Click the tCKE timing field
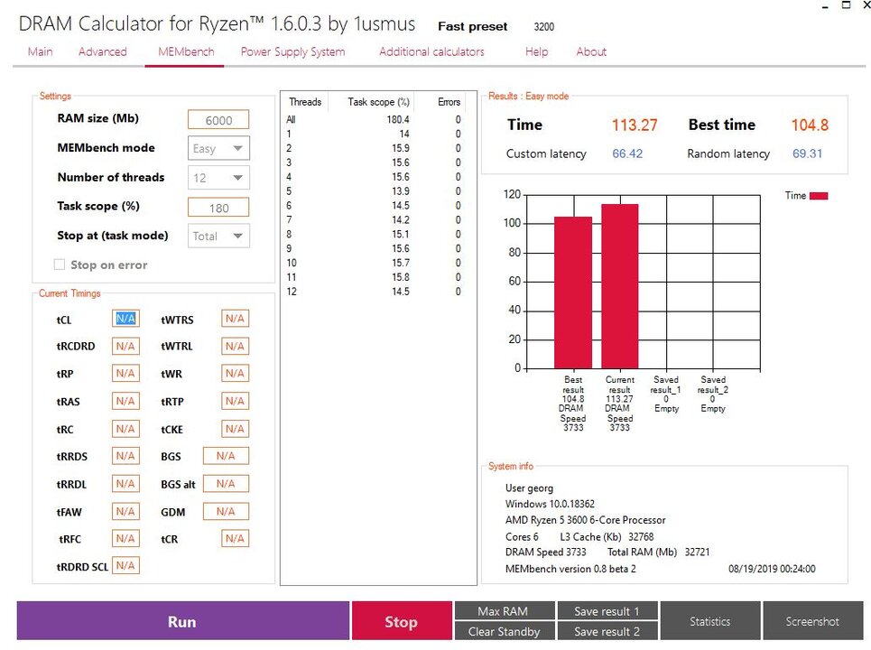The height and width of the screenshot is (650, 871). click(x=235, y=429)
